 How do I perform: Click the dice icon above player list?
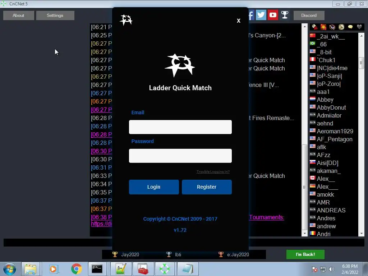point(314,27)
